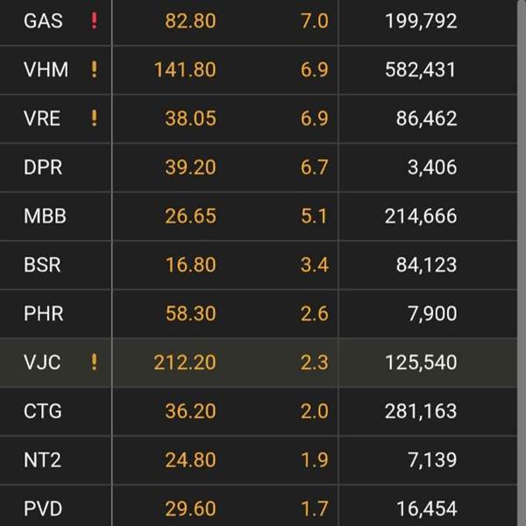The image size is (526, 526).
Task: Select the MBB volume 214,666
Action: click(420, 216)
